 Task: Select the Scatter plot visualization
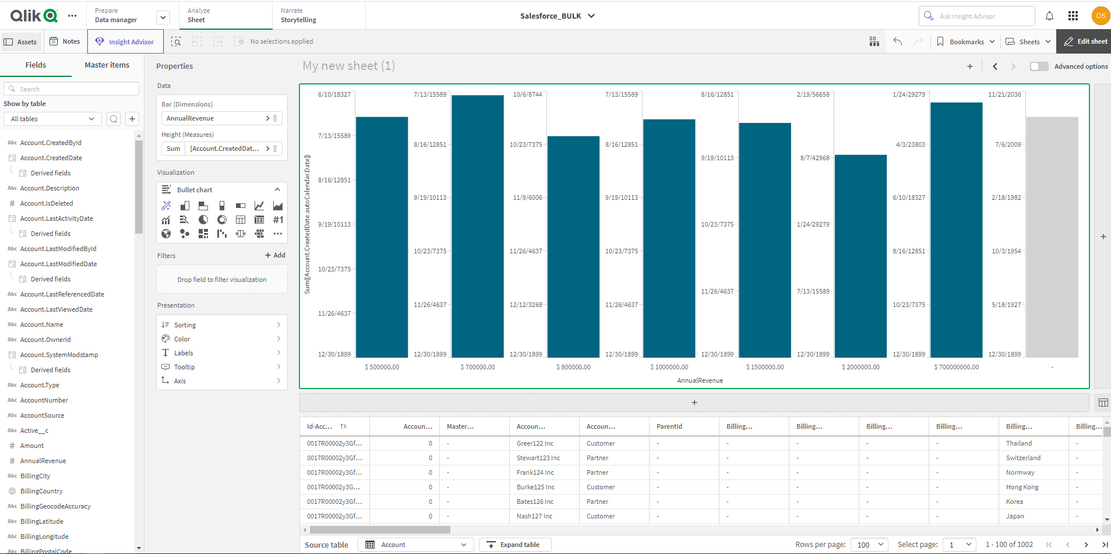(x=185, y=234)
